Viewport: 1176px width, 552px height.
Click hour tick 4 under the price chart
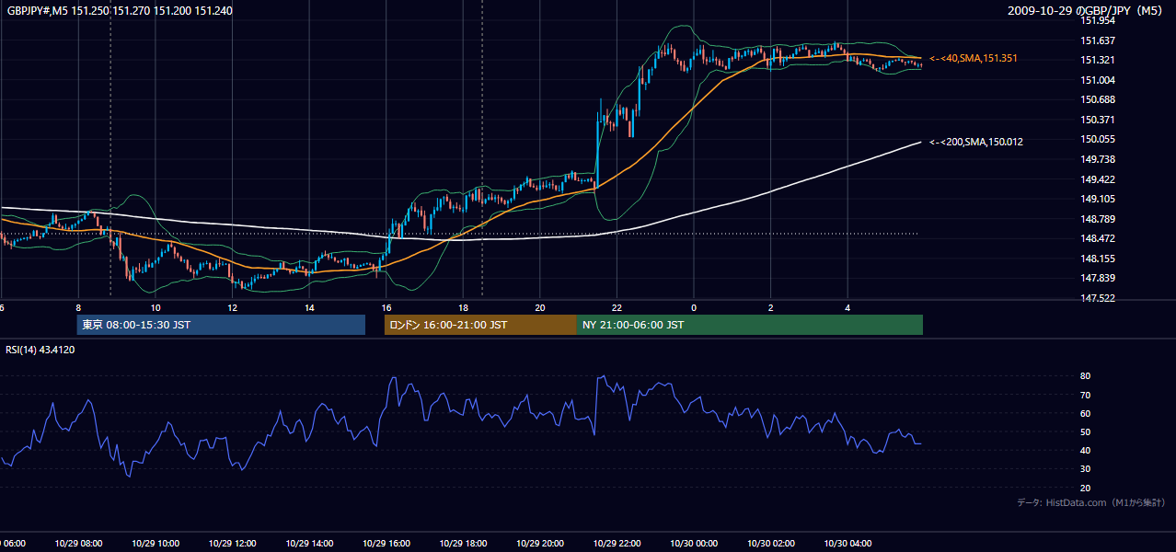pos(847,307)
